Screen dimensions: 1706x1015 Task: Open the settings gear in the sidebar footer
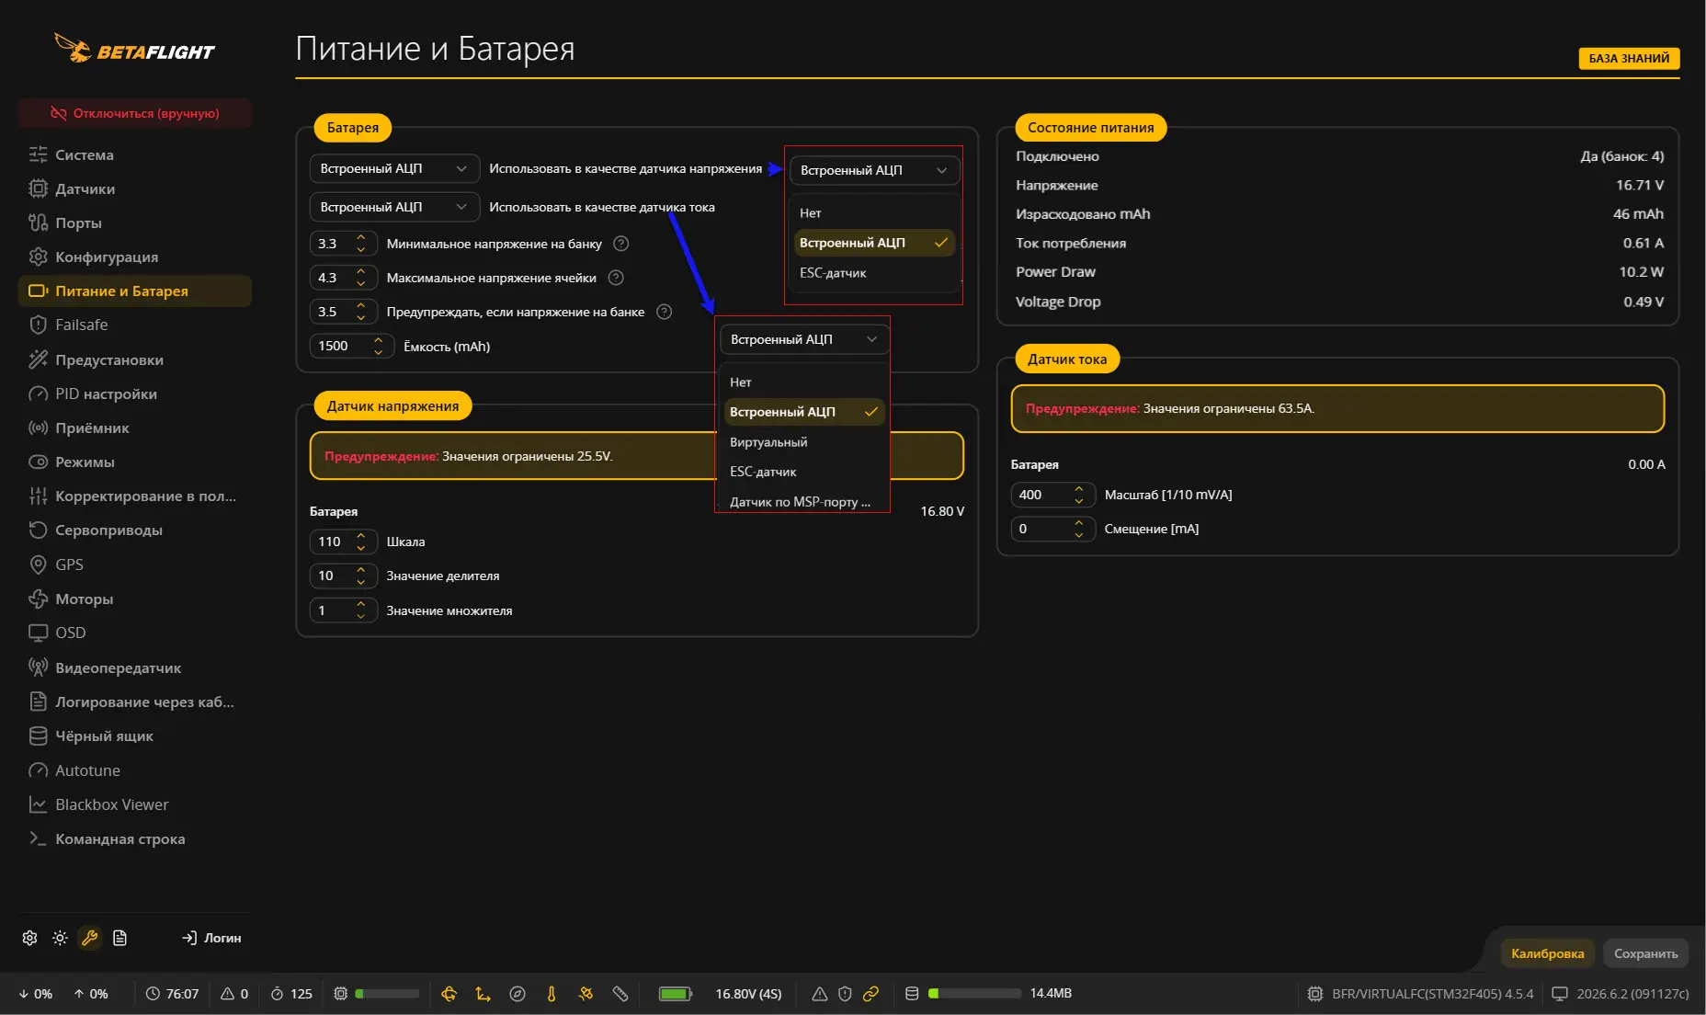click(x=29, y=938)
